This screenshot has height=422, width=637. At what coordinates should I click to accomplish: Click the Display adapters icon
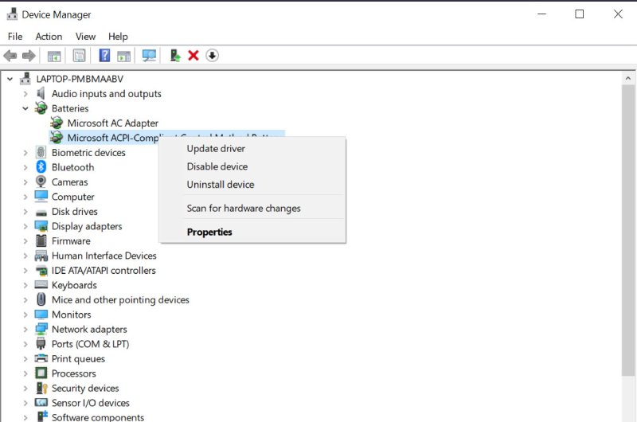click(x=41, y=226)
